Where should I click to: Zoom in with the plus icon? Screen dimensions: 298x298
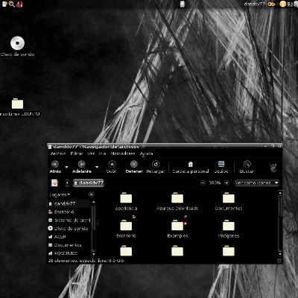[x=226, y=183]
